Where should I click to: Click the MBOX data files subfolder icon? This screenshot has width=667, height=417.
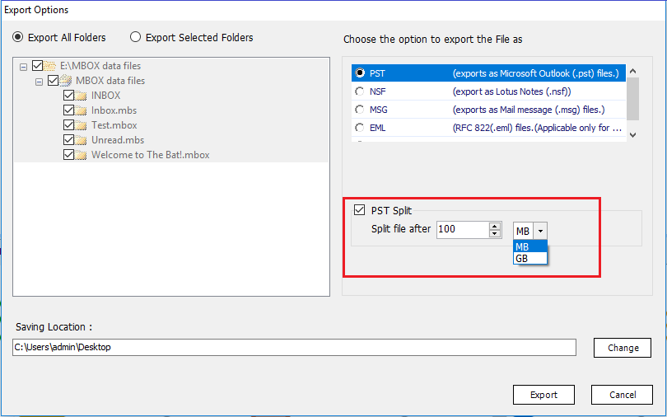(x=66, y=81)
